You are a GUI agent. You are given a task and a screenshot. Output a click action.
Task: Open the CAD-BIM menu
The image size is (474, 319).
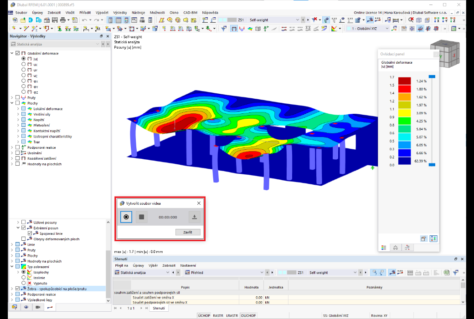point(190,12)
